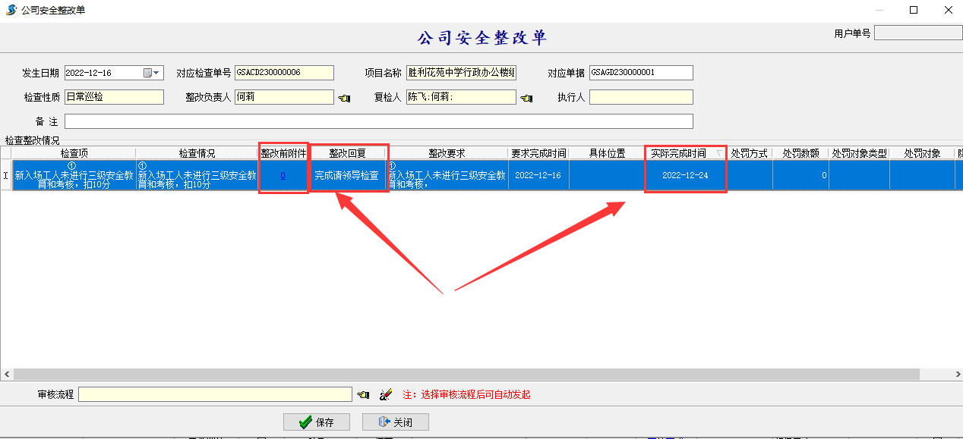Click the 实际完成时间 cell 2022-12-24

[685, 175]
